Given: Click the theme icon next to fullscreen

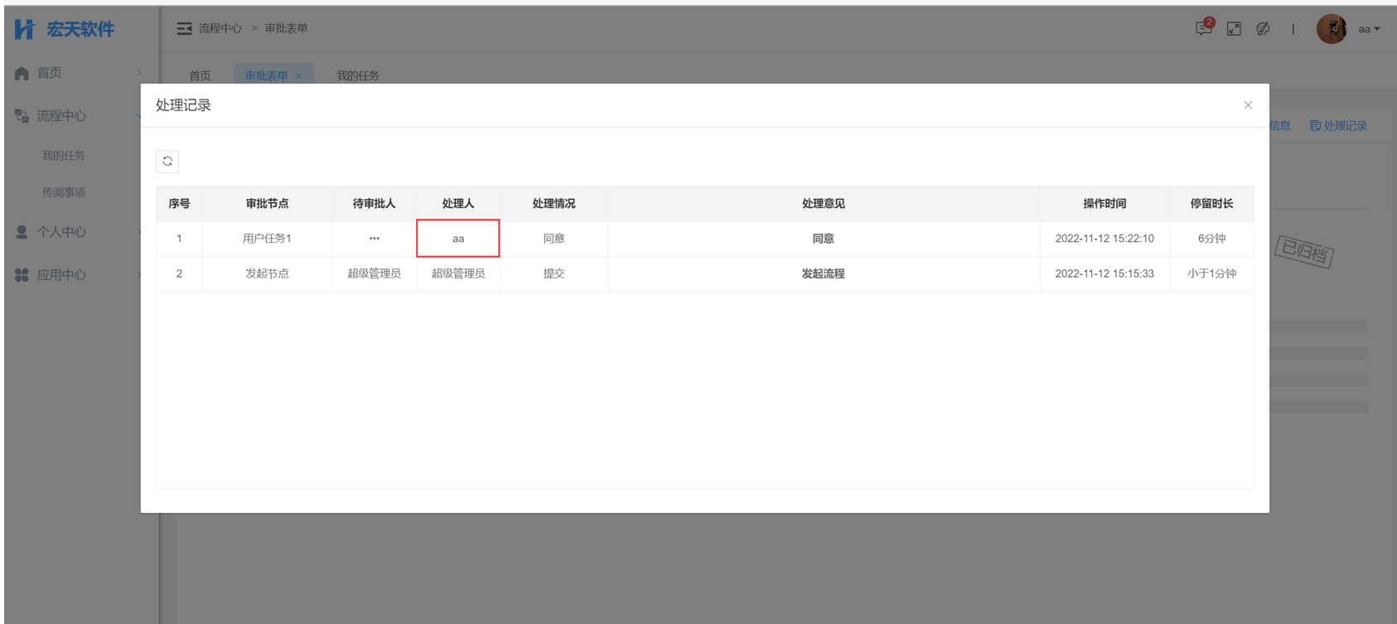Looking at the screenshot, I should coord(1263,29).
